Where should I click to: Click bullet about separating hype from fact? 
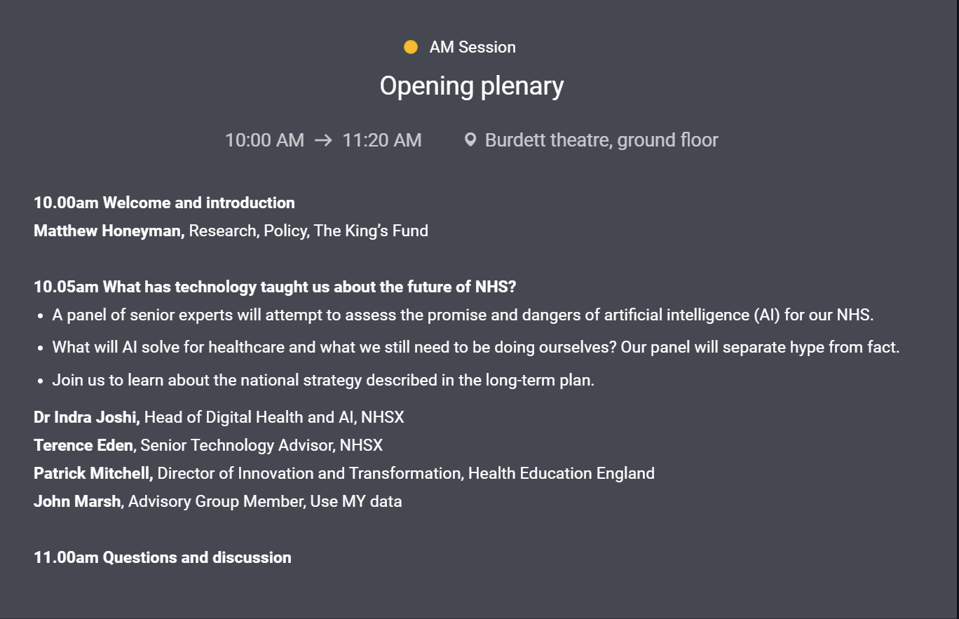point(475,347)
